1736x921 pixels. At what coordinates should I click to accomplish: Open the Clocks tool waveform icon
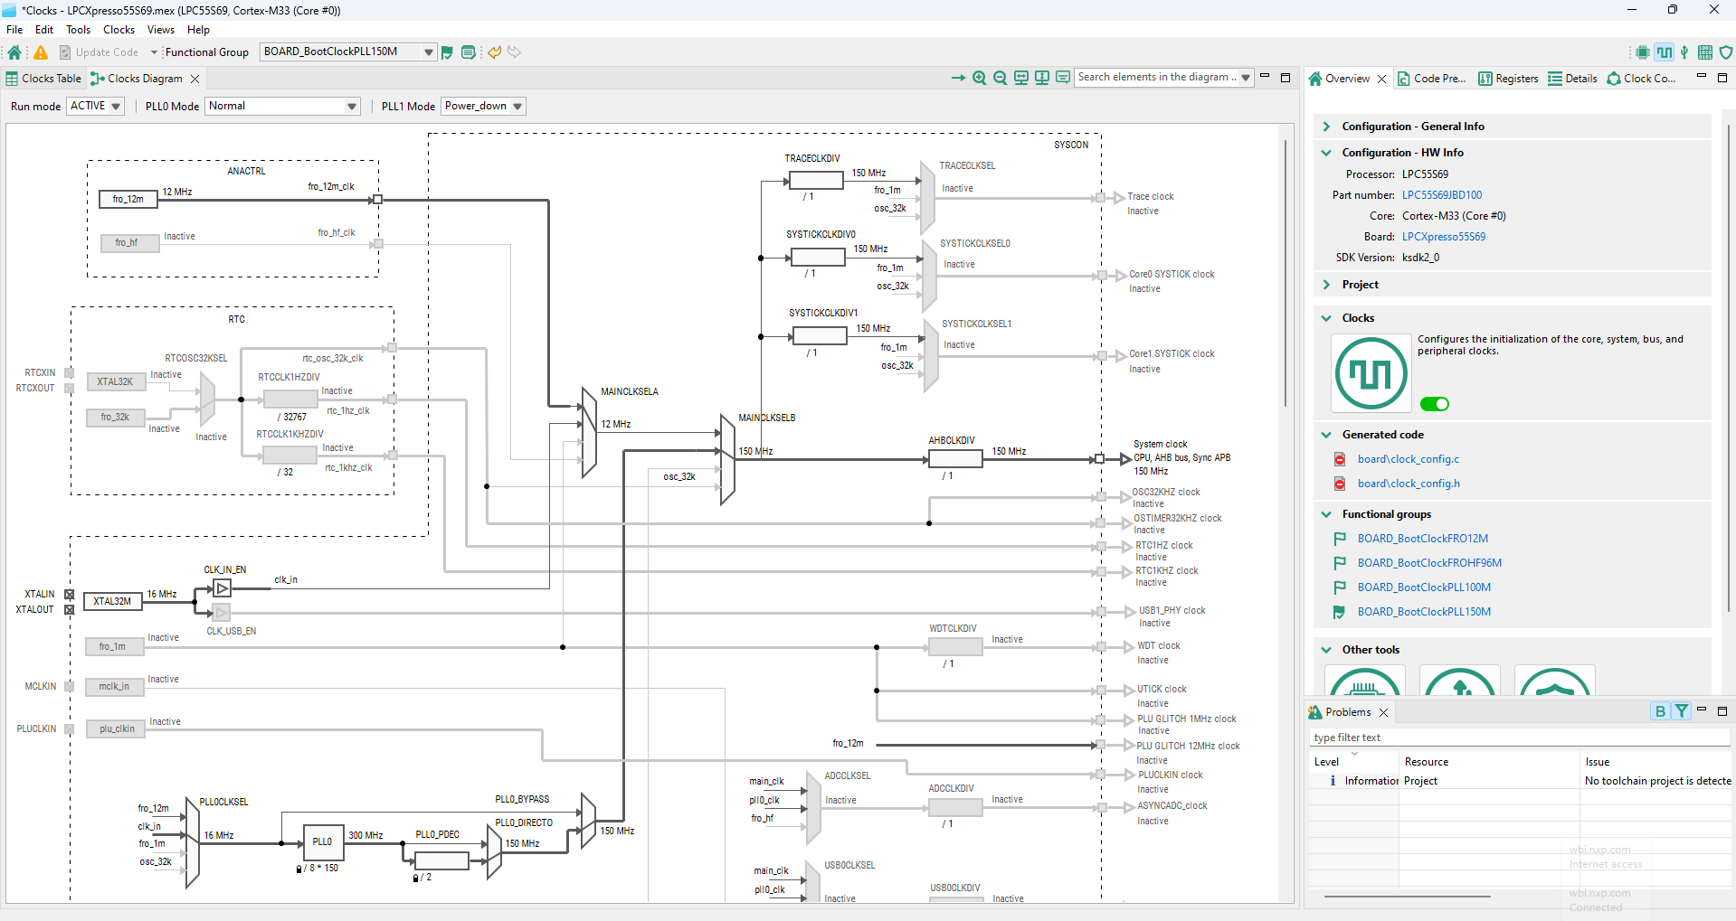click(x=1665, y=52)
